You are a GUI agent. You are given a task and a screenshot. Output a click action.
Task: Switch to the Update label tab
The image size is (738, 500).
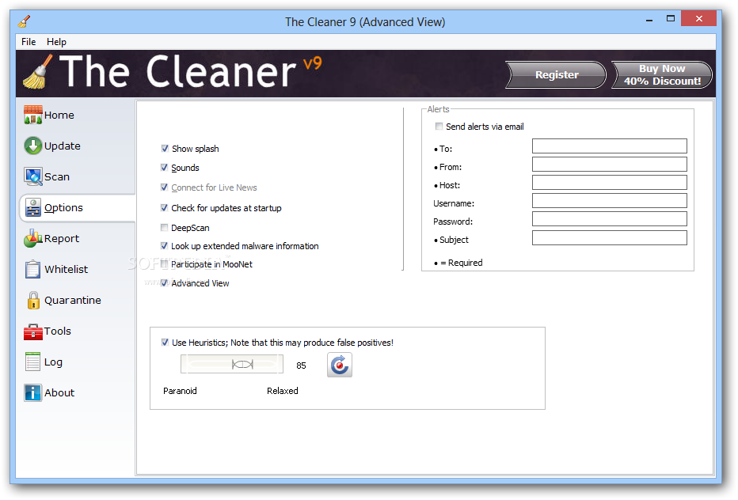click(x=62, y=146)
